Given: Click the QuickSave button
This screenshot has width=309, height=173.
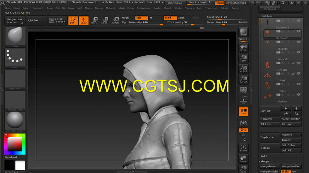Looking at the screenshot, I should coord(175,3).
